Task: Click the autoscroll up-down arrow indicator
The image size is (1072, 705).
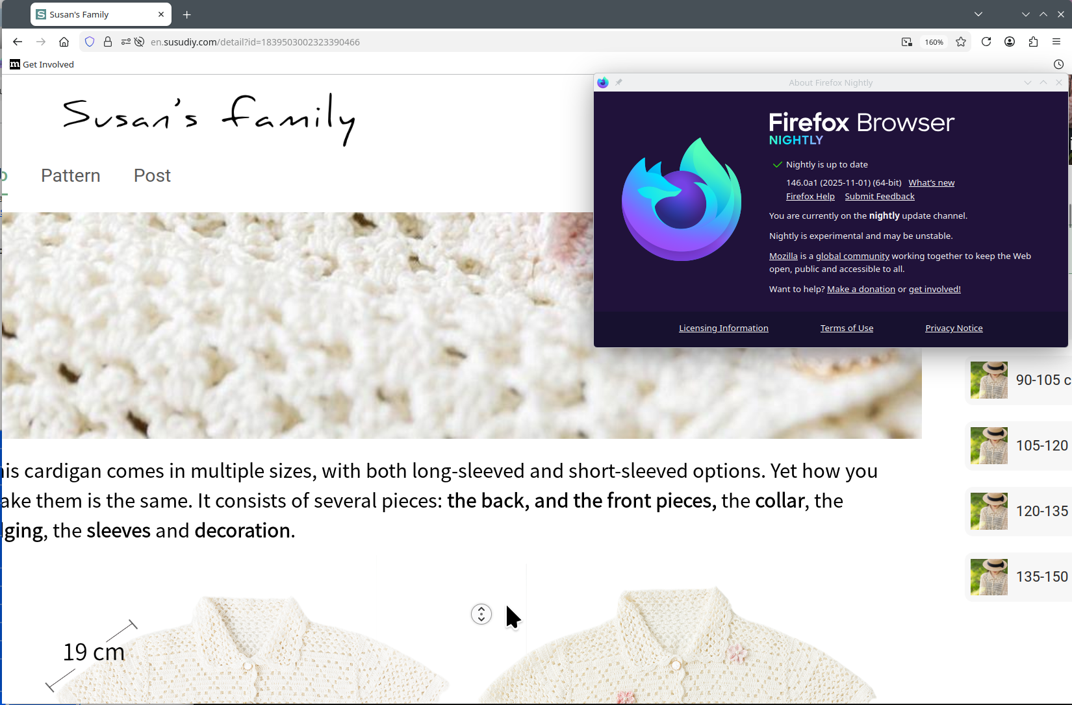Action: tap(481, 614)
